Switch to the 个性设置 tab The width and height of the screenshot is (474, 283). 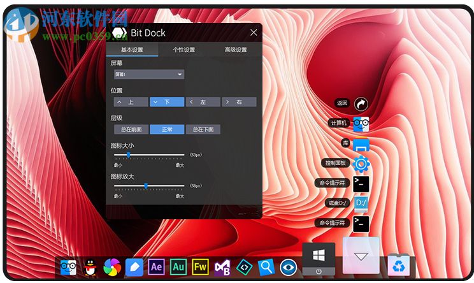point(183,50)
